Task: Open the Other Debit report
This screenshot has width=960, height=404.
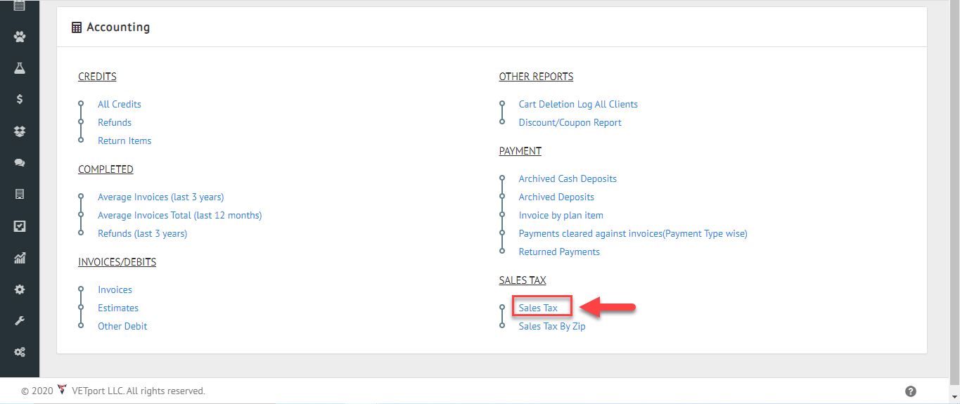Action: [122, 326]
